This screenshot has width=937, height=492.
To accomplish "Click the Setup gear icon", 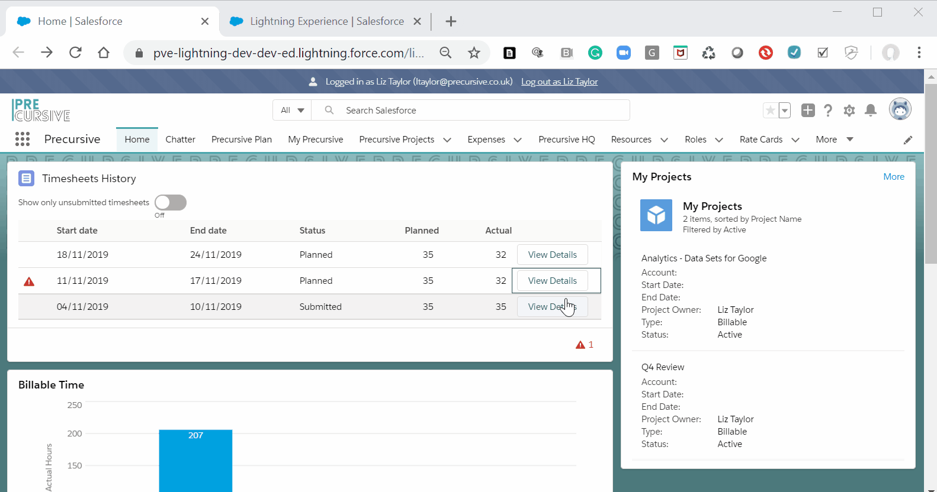I will (x=849, y=111).
